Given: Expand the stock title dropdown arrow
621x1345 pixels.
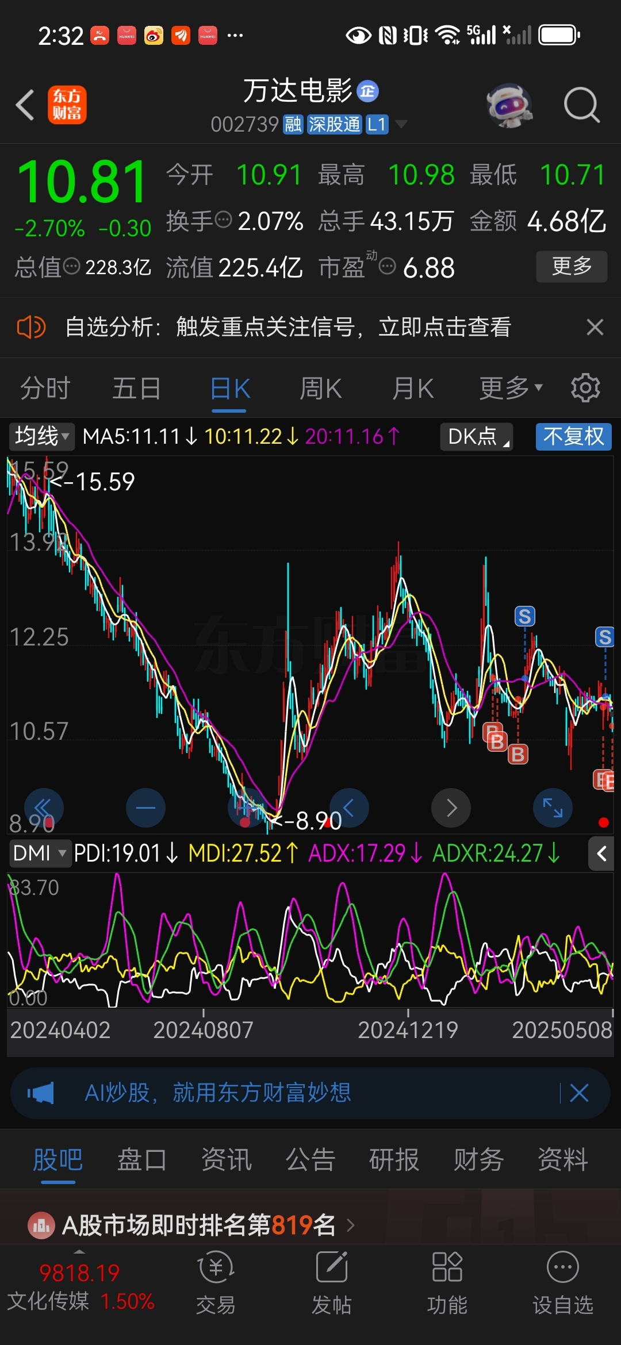Looking at the screenshot, I should point(401,124).
